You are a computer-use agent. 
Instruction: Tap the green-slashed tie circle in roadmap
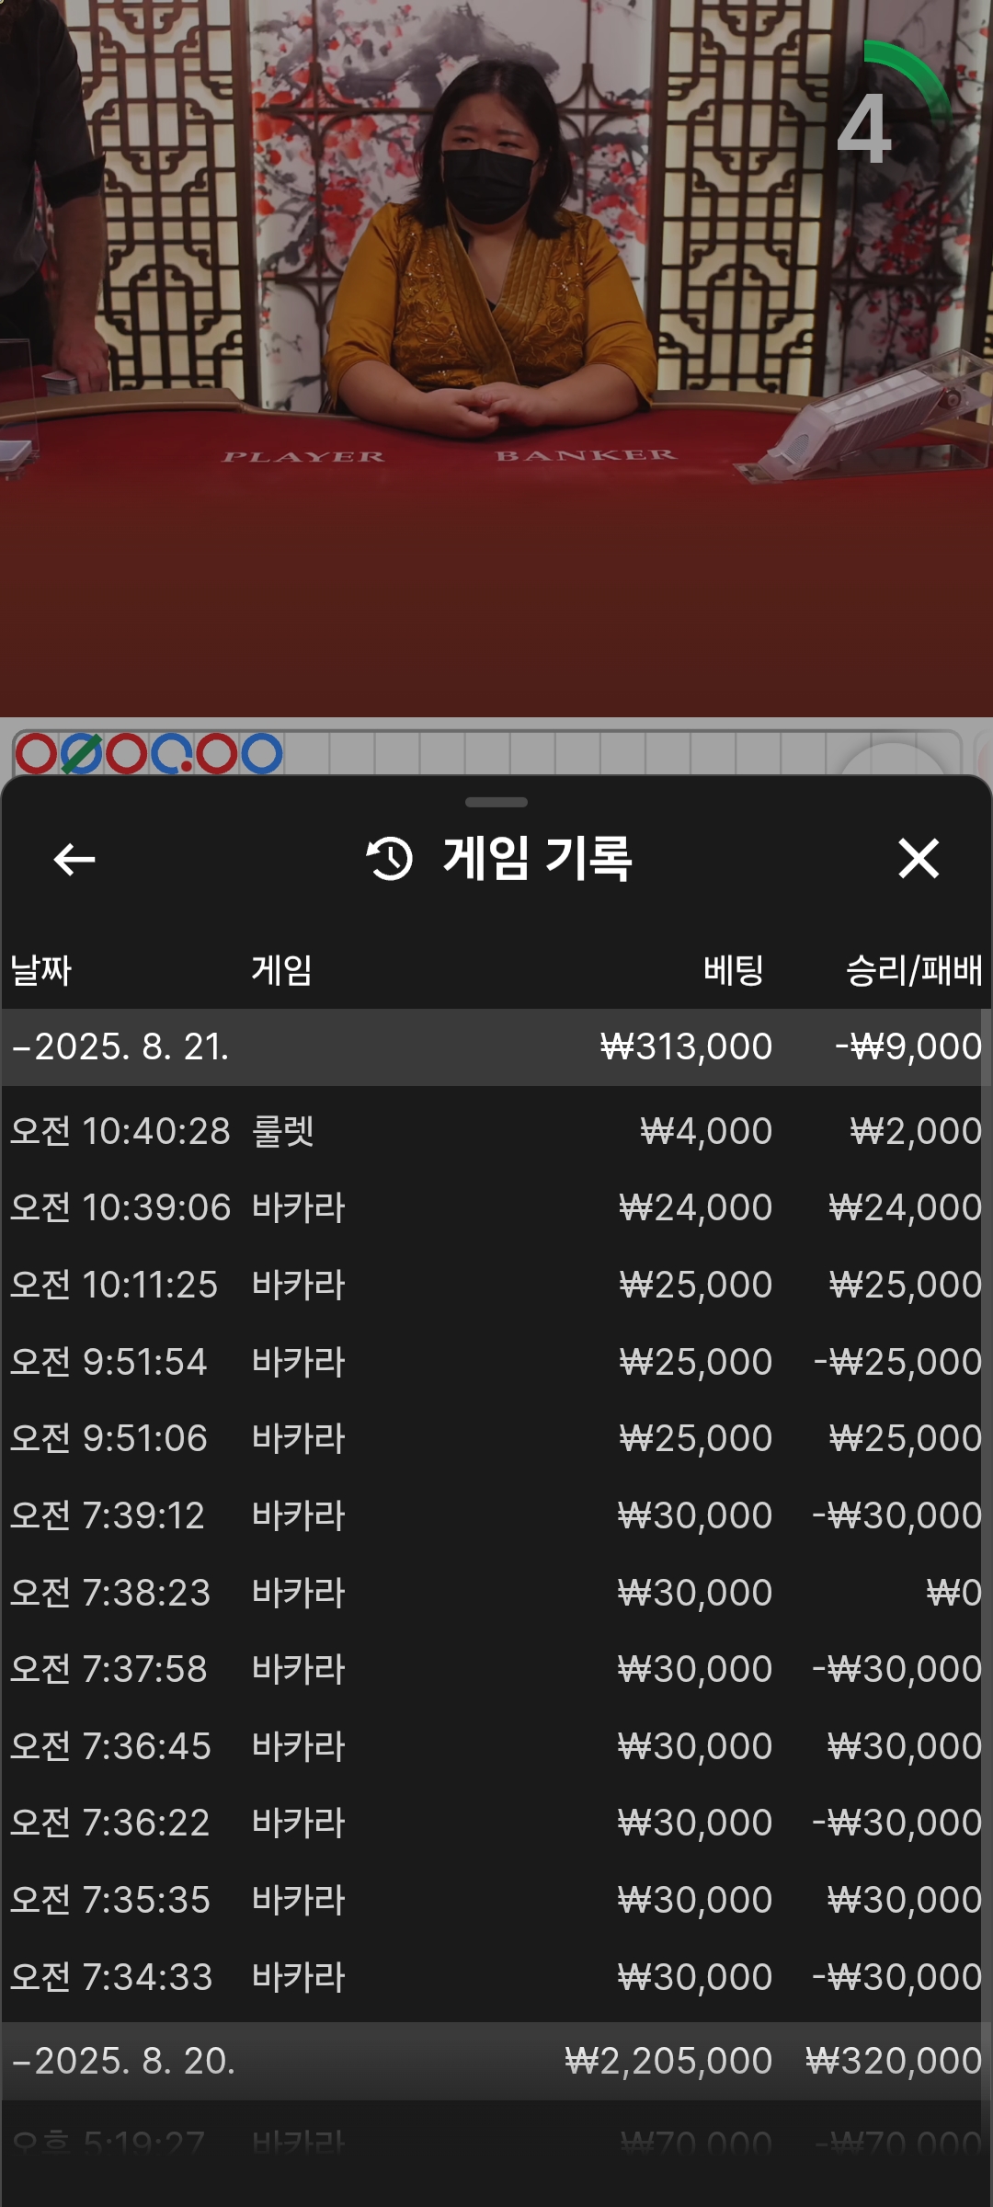[81, 754]
